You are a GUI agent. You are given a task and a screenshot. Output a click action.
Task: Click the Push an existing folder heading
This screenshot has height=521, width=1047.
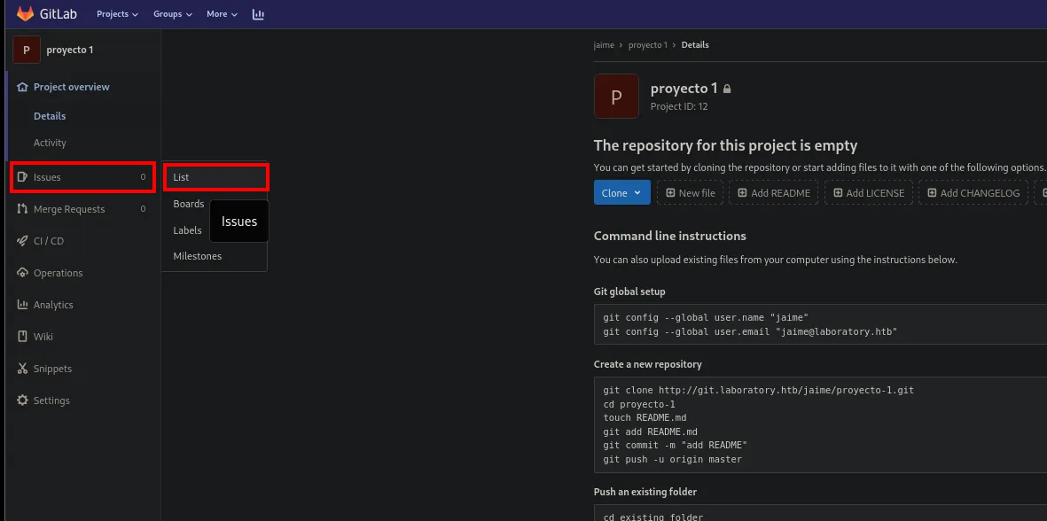(645, 492)
